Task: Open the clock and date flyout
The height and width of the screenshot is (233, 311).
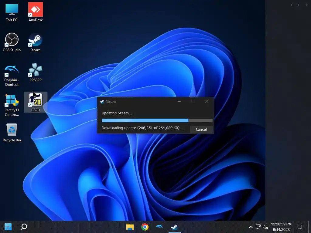Action: tap(281, 227)
